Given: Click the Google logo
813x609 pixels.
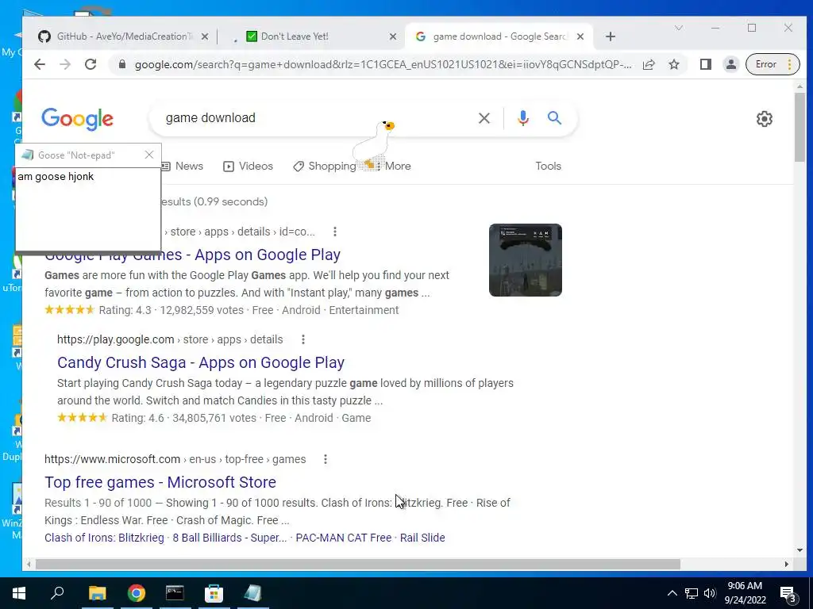Looking at the screenshot, I should coord(77,119).
